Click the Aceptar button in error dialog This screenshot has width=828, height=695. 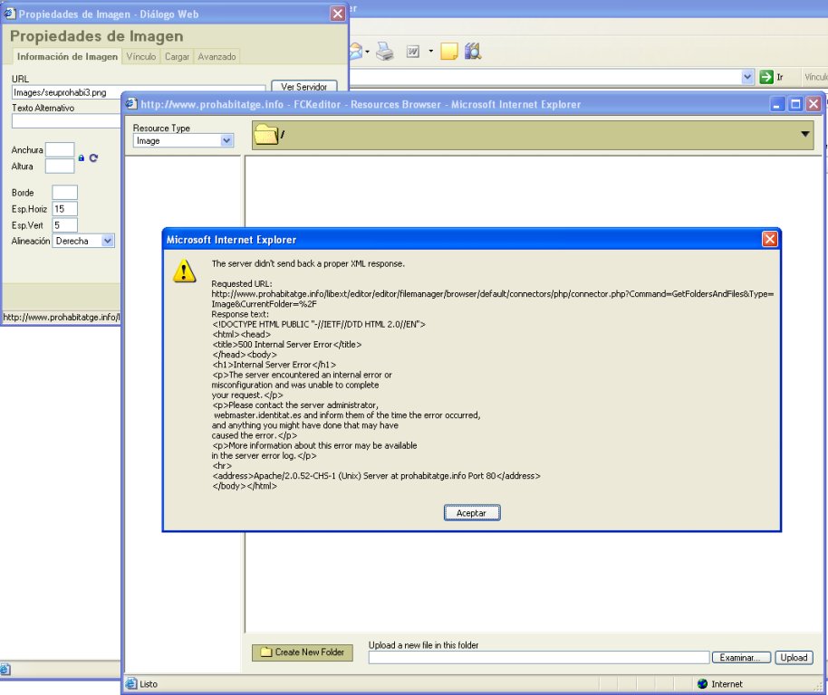click(472, 512)
